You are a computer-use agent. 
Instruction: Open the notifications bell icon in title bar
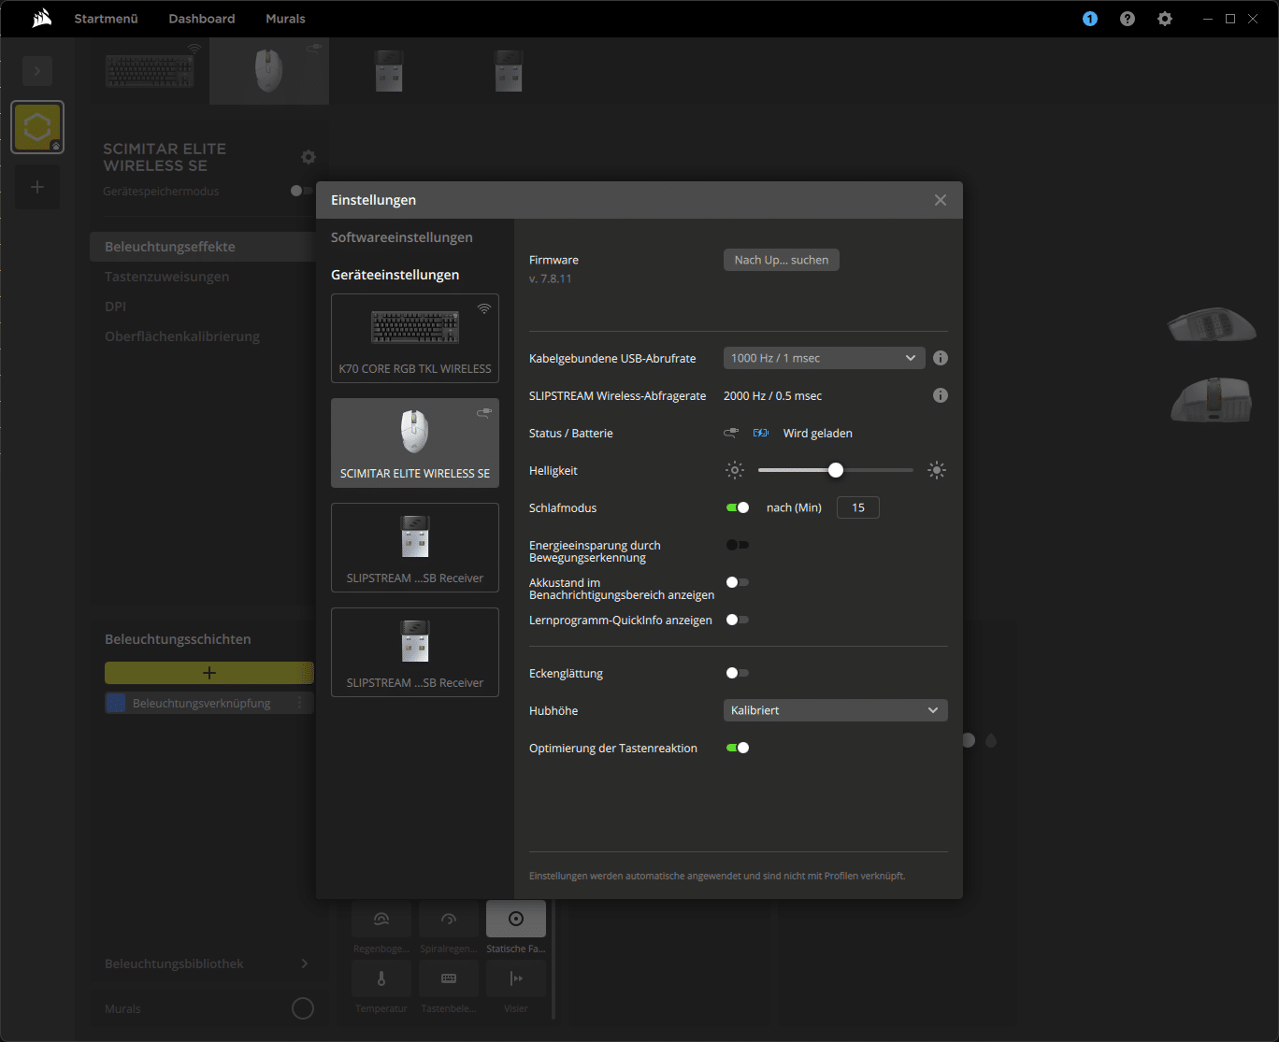pos(1090,19)
